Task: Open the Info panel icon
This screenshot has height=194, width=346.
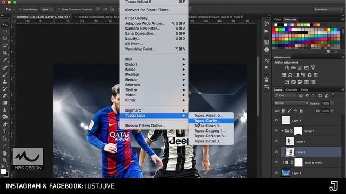Action: click(267, 50)
